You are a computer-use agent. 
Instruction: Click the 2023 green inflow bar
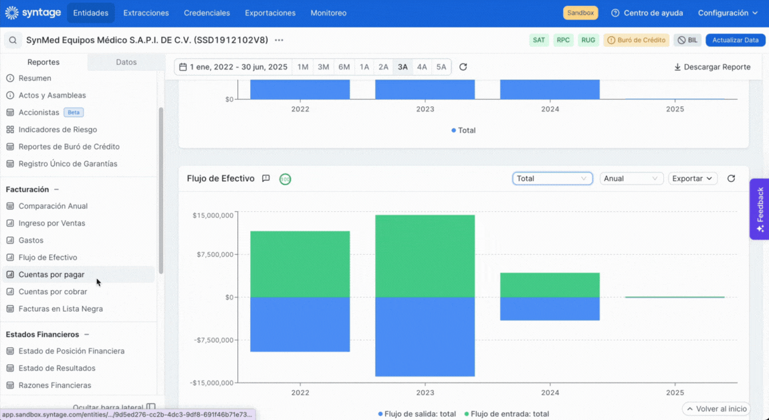coord(425,256)
